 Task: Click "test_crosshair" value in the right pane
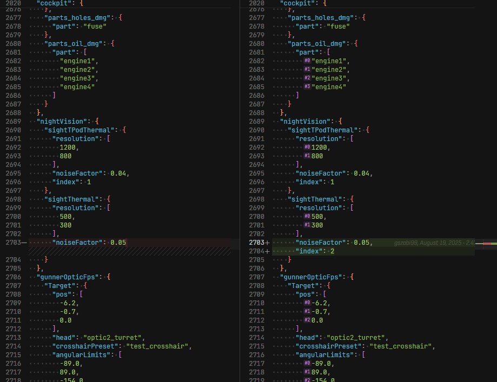click(x=401, y=346)
